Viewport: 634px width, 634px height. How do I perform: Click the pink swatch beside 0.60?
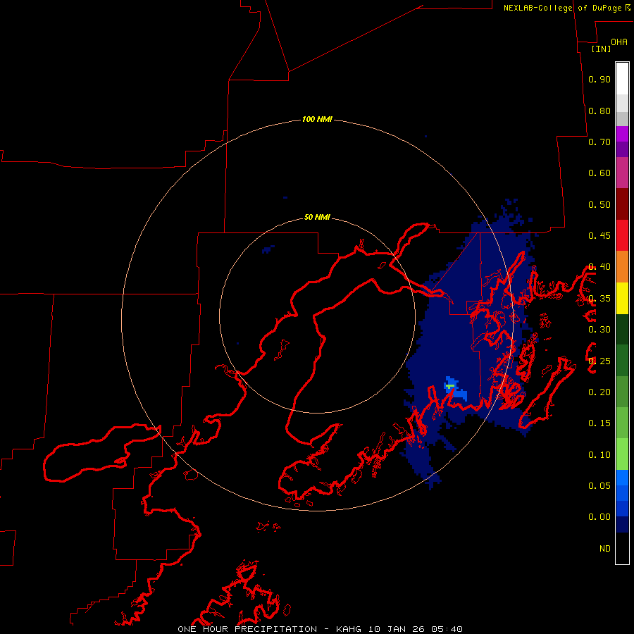pos(622,173)
